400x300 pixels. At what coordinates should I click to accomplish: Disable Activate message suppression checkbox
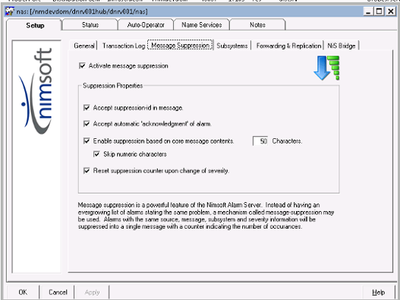point(82,66)
